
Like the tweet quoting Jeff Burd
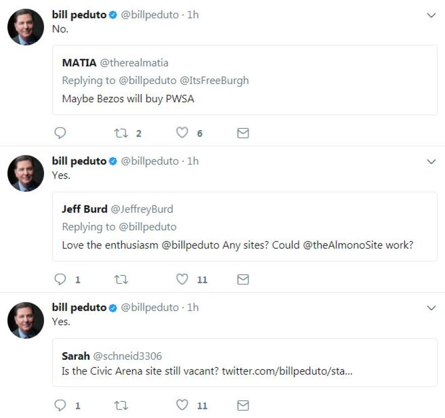click(182, 279)
